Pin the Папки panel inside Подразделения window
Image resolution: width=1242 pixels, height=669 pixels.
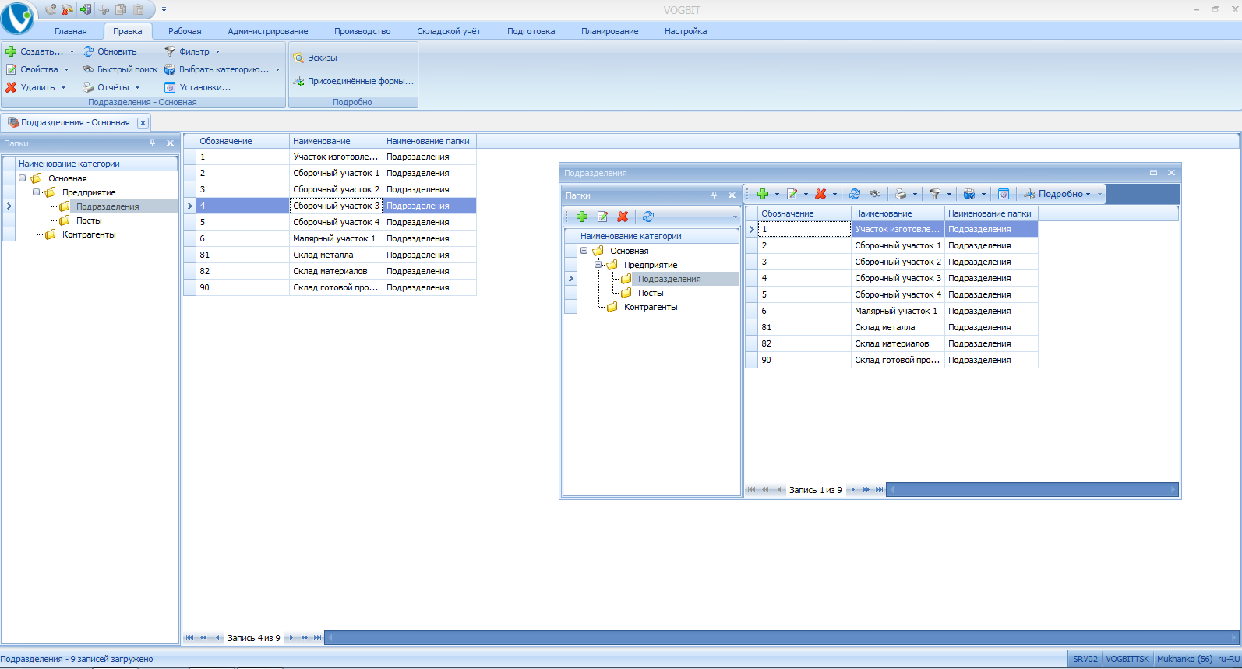tap(714, 195)
